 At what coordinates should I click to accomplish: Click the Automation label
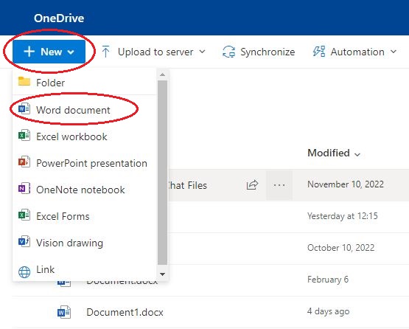coord(357,52)
